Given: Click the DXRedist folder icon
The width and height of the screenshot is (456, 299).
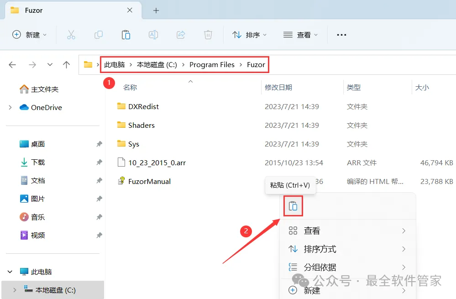Looking at the screenshot, I should [121, 106].
